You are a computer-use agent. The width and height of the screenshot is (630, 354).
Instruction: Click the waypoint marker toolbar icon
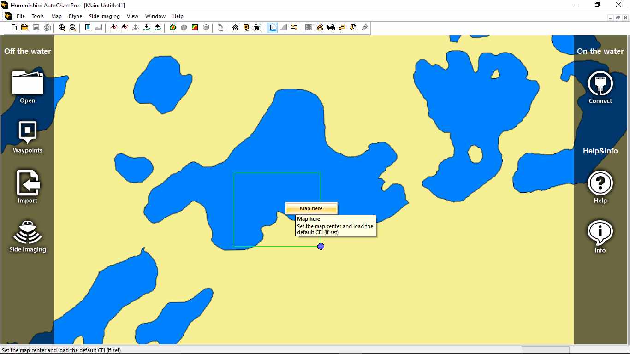[x=246, y=28]
